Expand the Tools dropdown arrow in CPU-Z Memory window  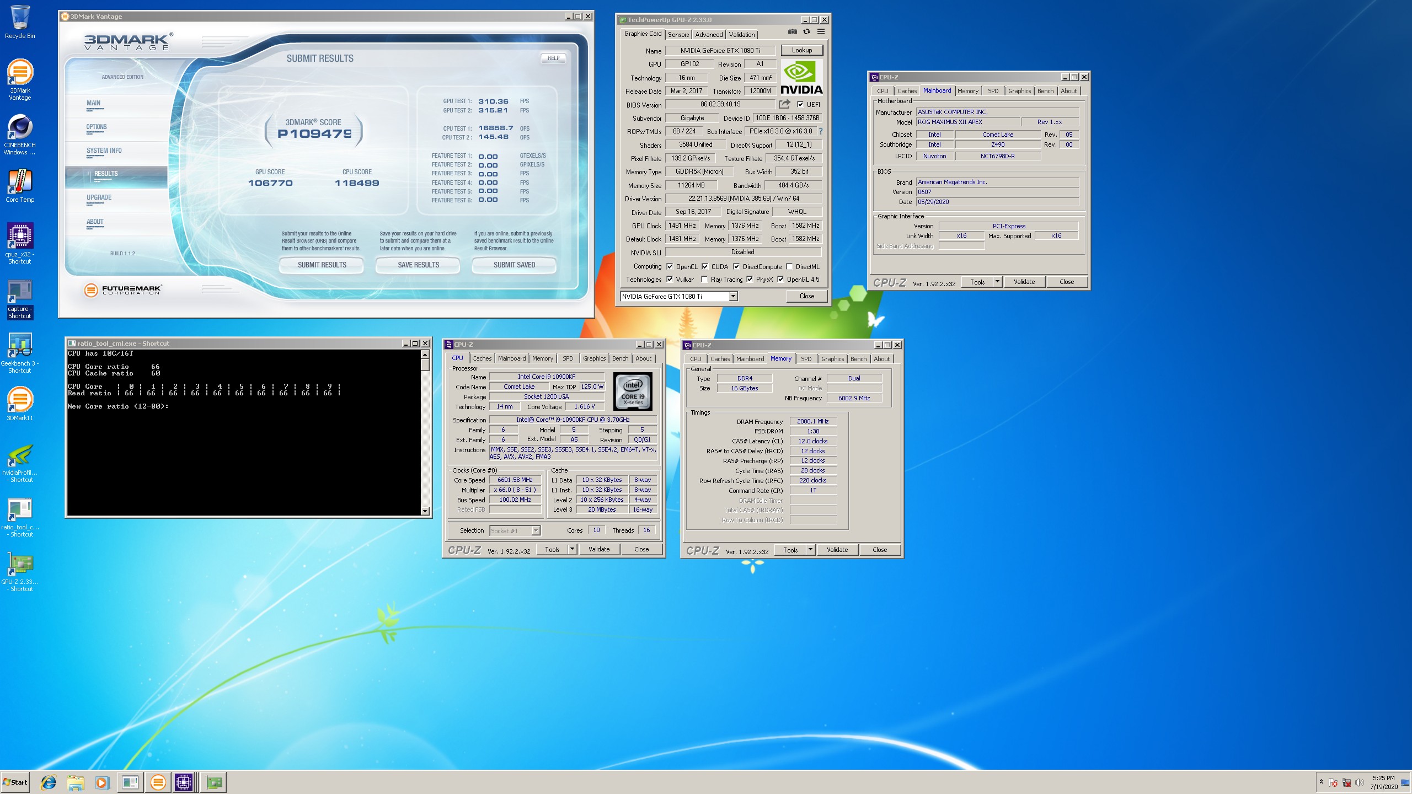[810, 550]
